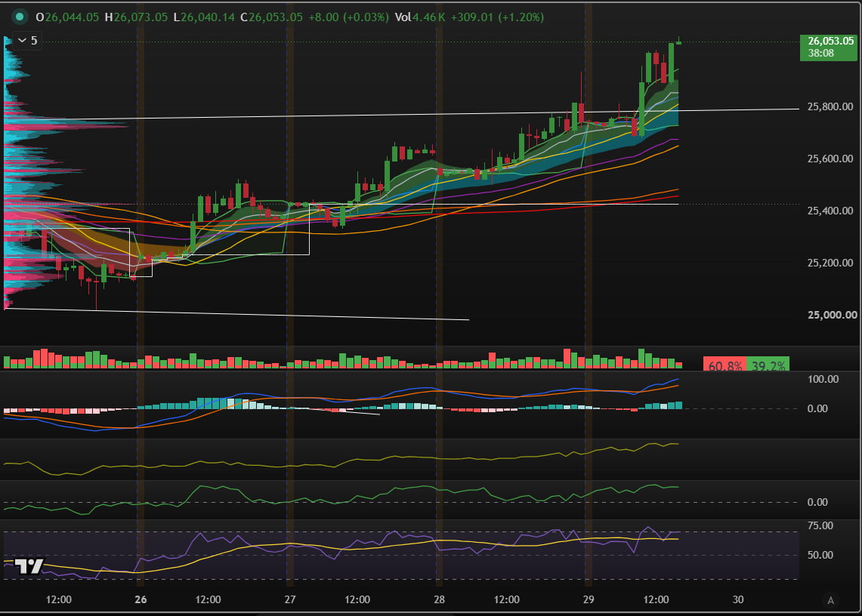Click the 0.00 label just above 75.00
This screenshot has height=616, width=862.
click(x=817, y=502)
